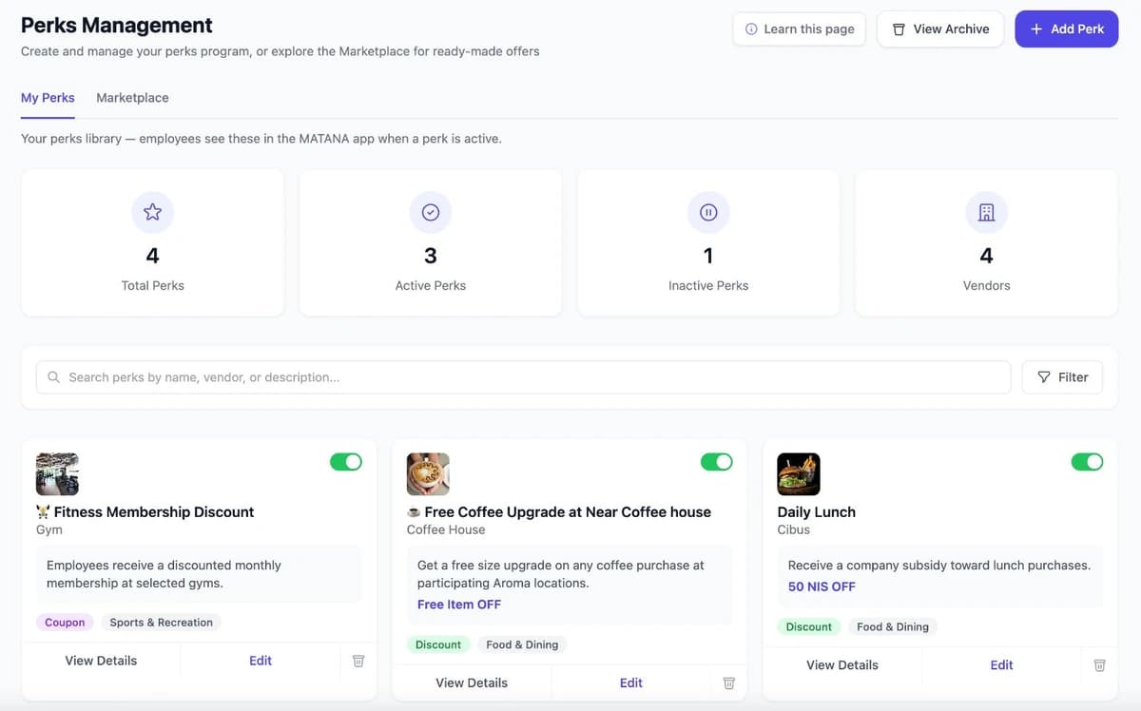Click the Free Item OFF text
Image resolution: width=1141 pixels, height=711 pixels.
click(x=459, y=605)
